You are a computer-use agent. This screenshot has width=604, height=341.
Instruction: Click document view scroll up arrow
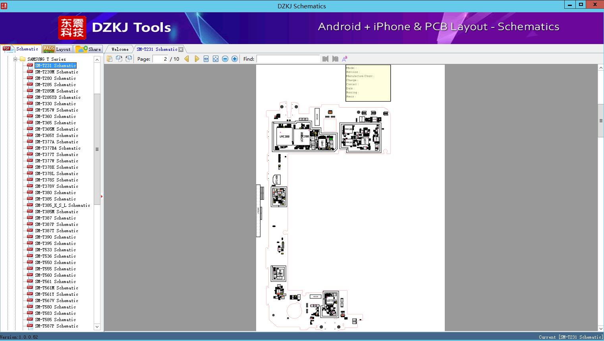[601, 68]
